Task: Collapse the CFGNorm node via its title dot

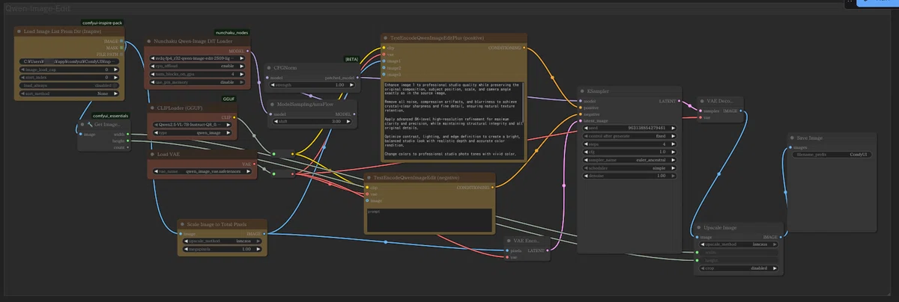Action: click(x=267, y=67)
